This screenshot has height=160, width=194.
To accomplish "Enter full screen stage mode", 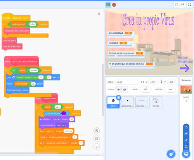I will click(190, 5).
